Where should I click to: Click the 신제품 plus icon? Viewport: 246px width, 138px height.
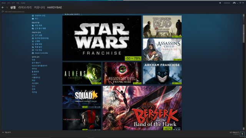[33, 41]
